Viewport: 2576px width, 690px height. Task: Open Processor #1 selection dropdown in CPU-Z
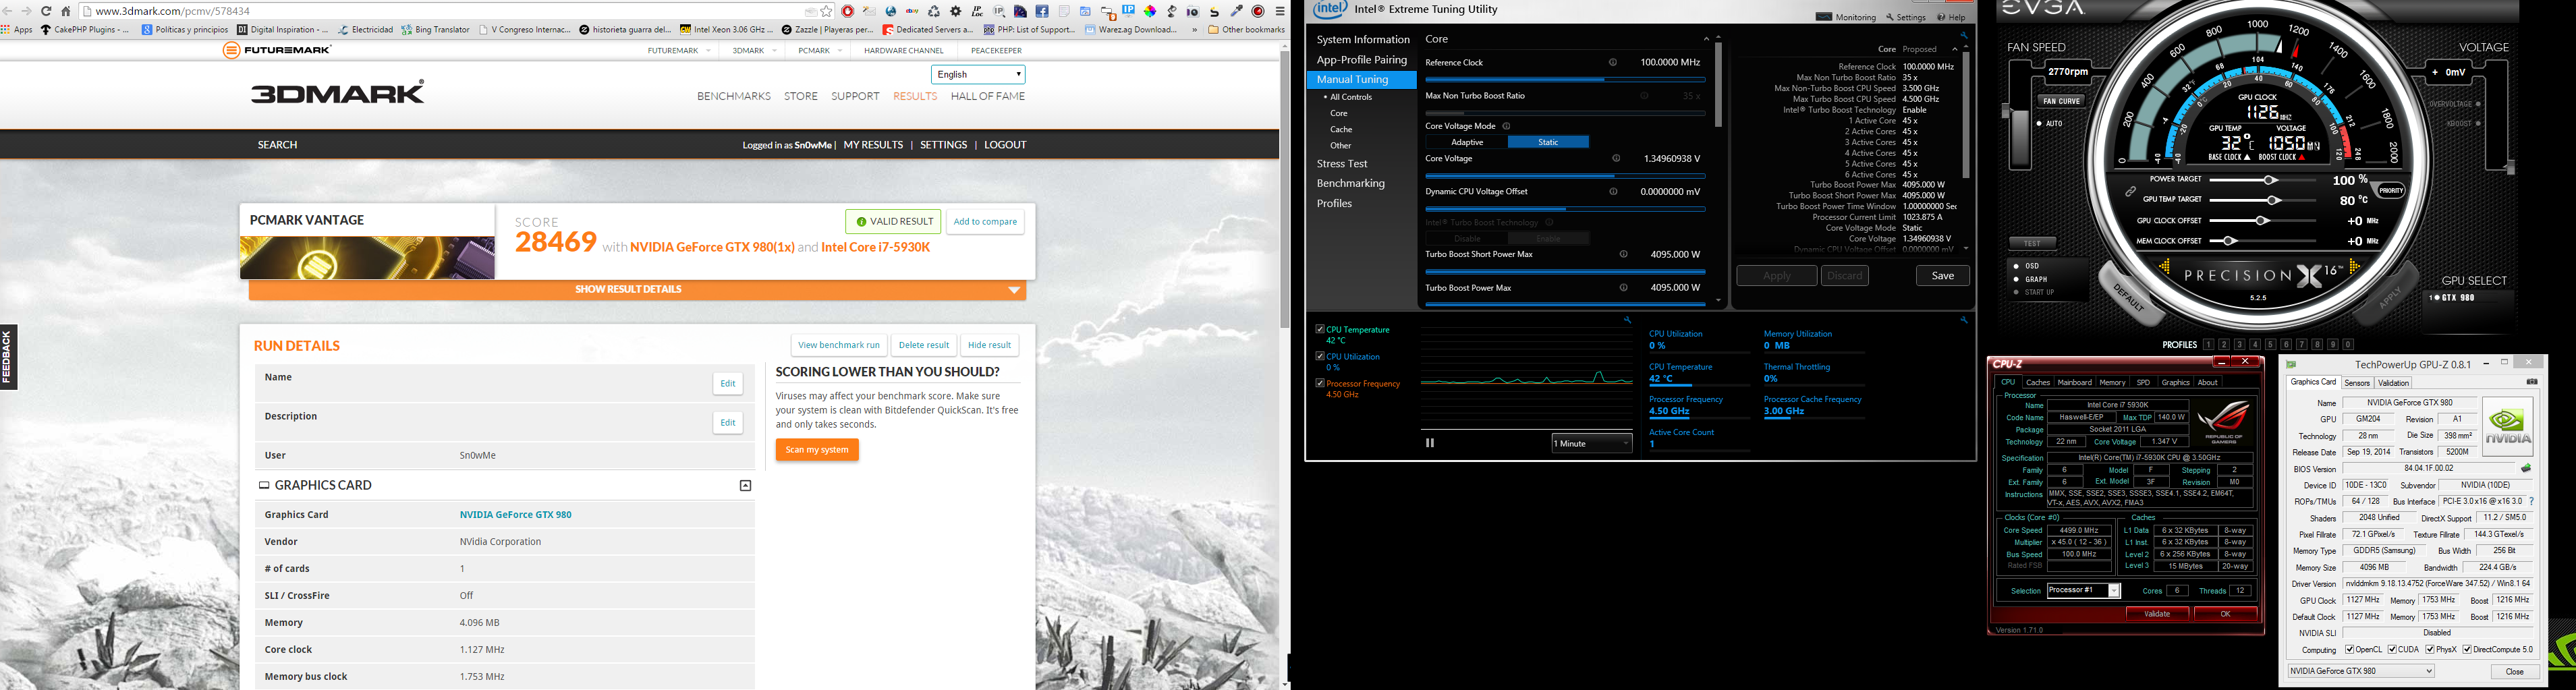2084,591
